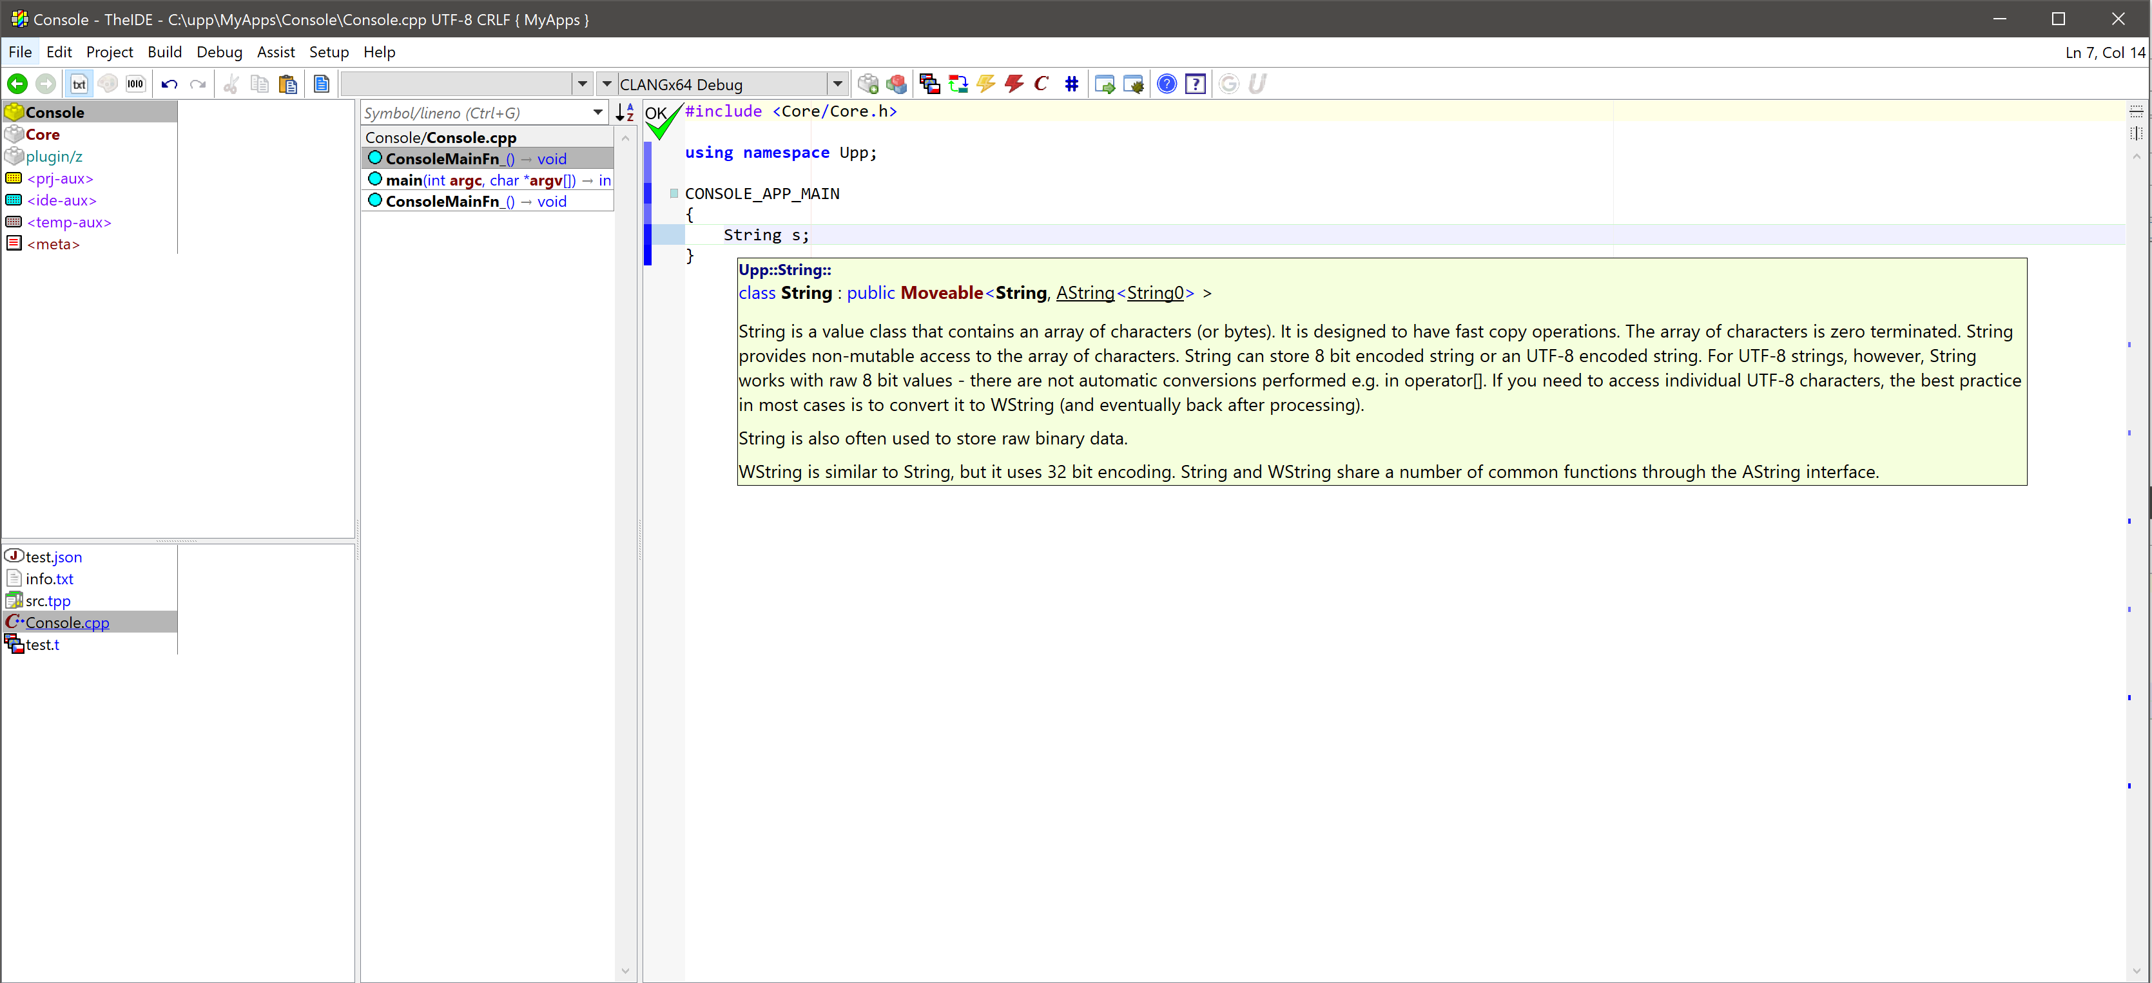Image resolution: width=2152 pixels, height=983 pixels.
Task: Follow the AString link in tooltip
Action: [1084, 293]
